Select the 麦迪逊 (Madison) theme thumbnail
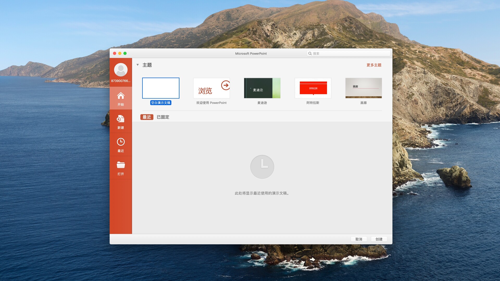Screen dimensions: 500x281 click(262, 88)
